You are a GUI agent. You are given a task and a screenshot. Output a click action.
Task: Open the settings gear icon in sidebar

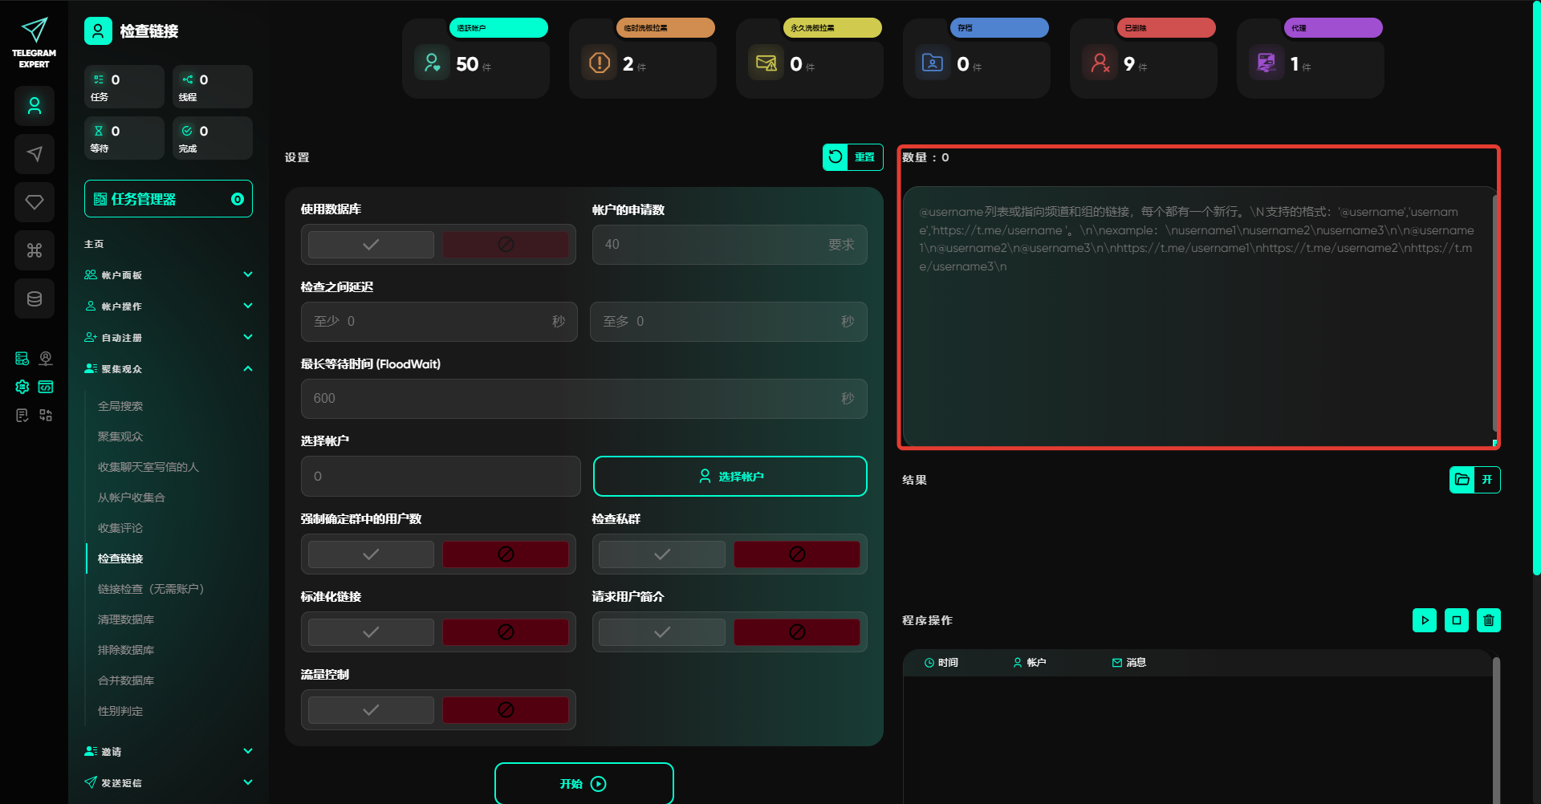pyautogui.click(x=22, y=387)
